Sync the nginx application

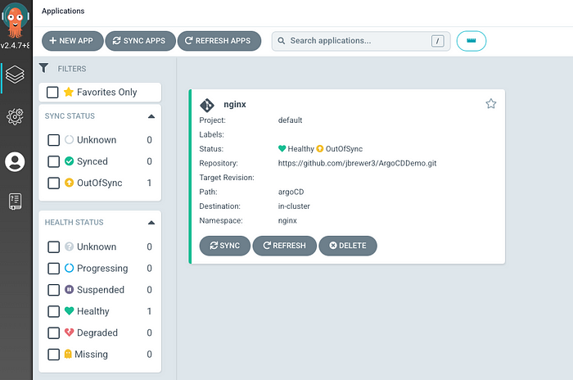coord(225,246)
